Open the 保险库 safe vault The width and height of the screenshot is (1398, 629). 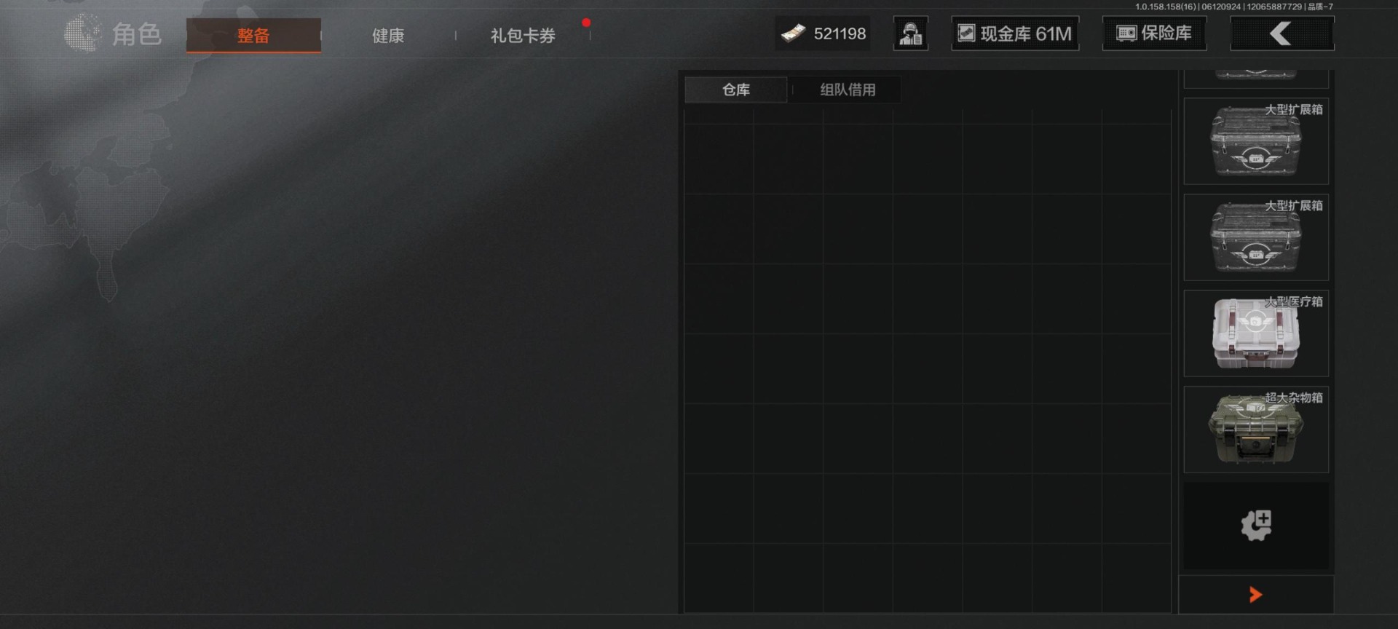tap(1154, 33)
